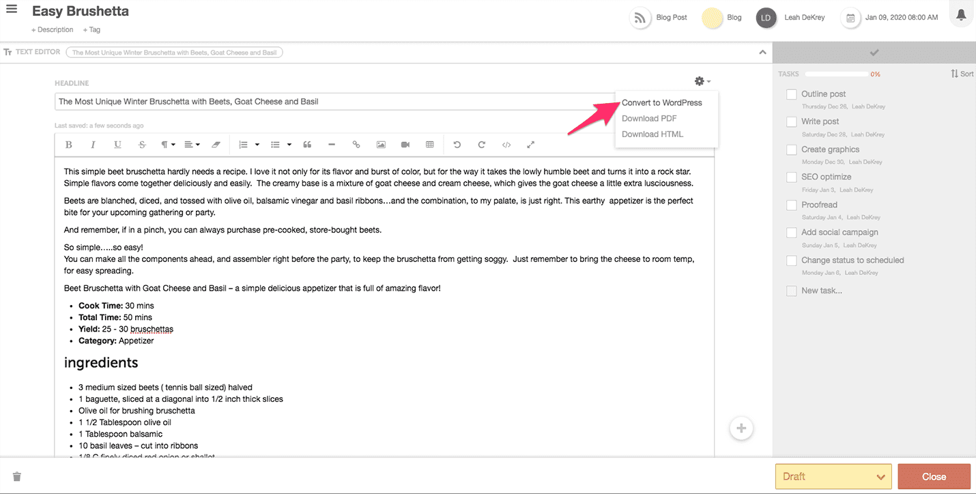Choose Download PDF option

point(649,119)
